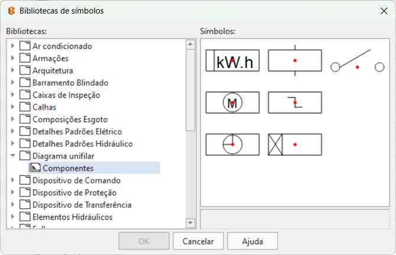Select the kW.h energy meter symbol
396x255 pixels.
[x=232, y=61]
